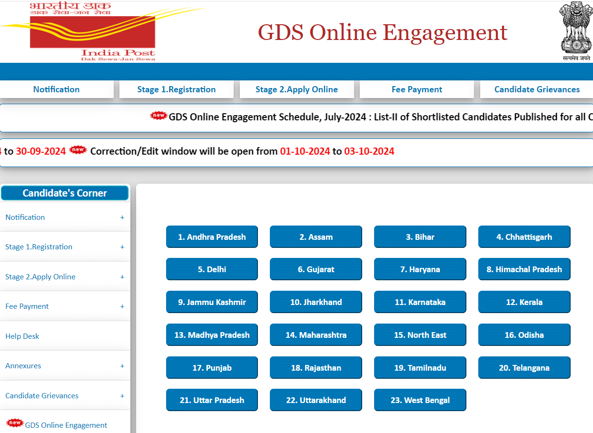593x433 pixels.
Task: Pick 13. Madhya Pradesh button
Action: pyautogui.click(x=212, y=335)
